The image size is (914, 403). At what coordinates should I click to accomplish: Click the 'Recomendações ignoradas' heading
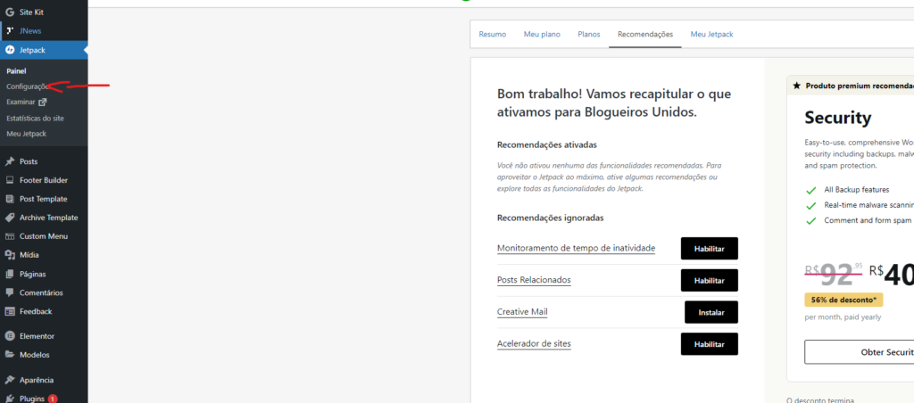pos(550,218)
